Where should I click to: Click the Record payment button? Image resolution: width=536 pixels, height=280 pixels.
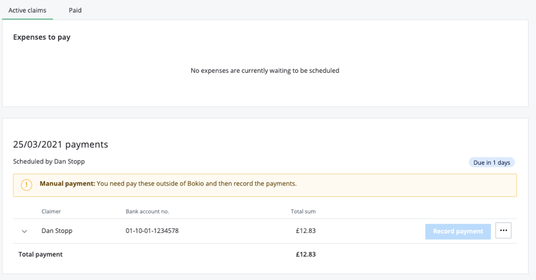coord(458,231)
